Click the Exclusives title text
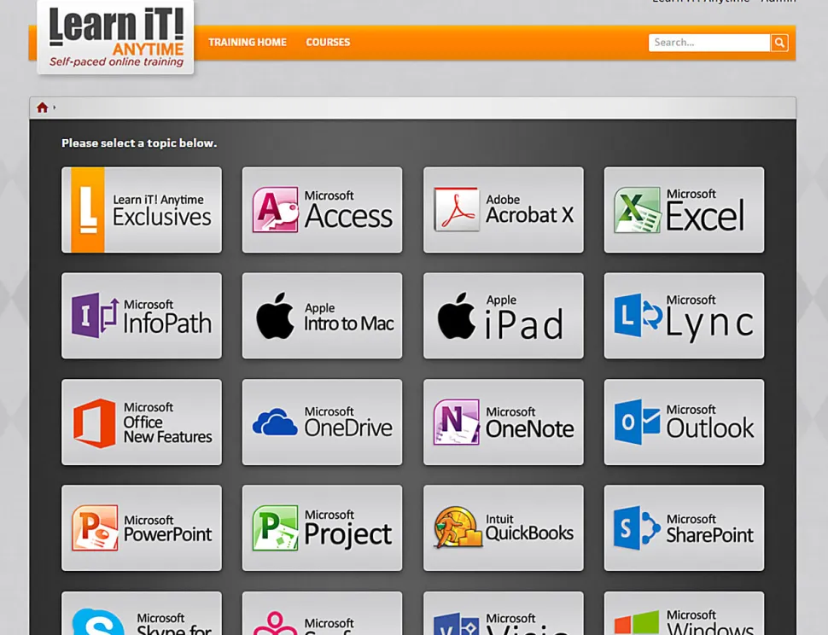The image size is (828, 635). coord(162,217)
